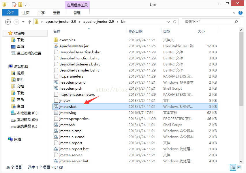This screenshot has height=173, width=246.
Task: Click the scroll down arrow of the file list
Action: (x=241, y=161)
